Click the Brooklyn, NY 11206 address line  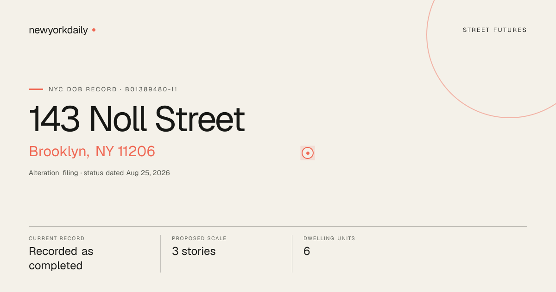pyautogui.click(x=92, y=152)
